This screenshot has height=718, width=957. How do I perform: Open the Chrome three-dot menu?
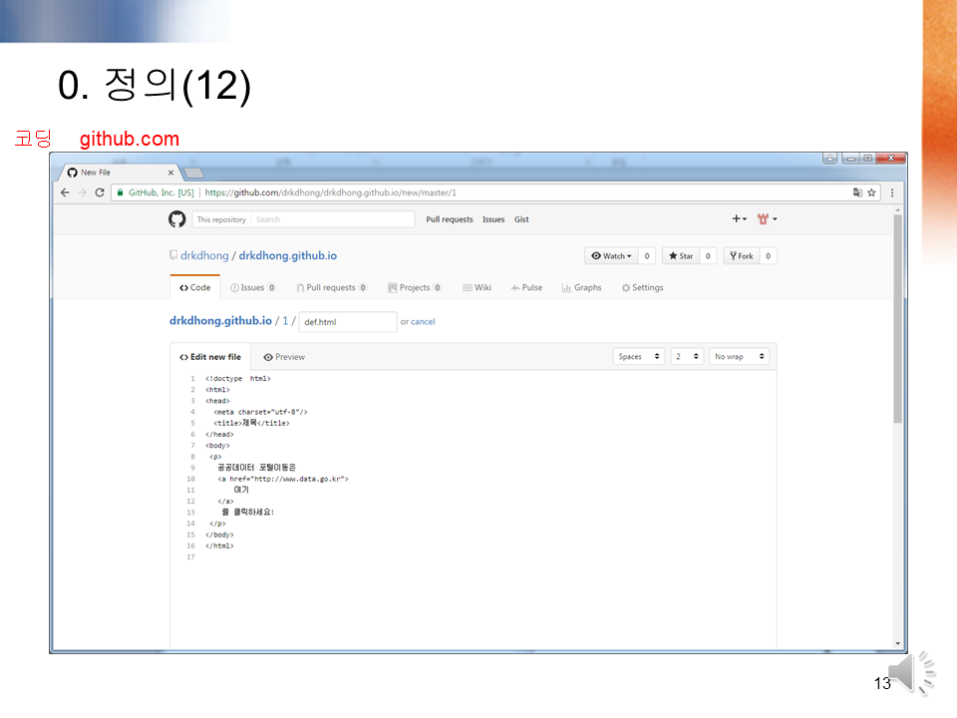892,192
